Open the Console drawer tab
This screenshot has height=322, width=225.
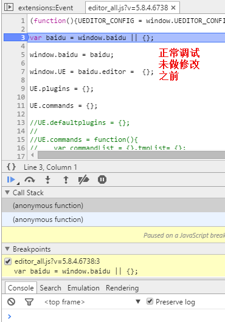(x=21, y=287)
